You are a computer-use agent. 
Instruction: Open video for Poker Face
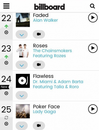(39, 126)
